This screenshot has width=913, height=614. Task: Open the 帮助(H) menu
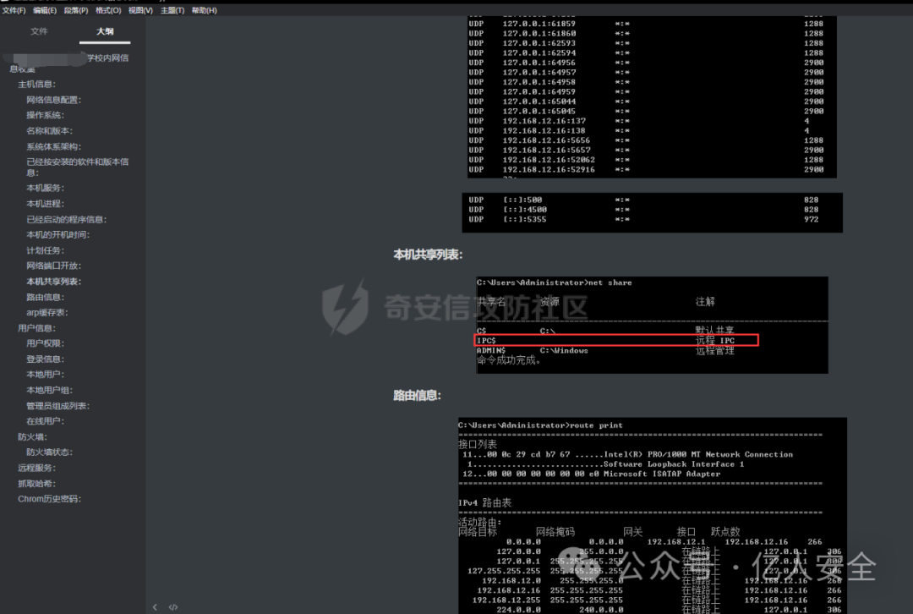[205, 10]
